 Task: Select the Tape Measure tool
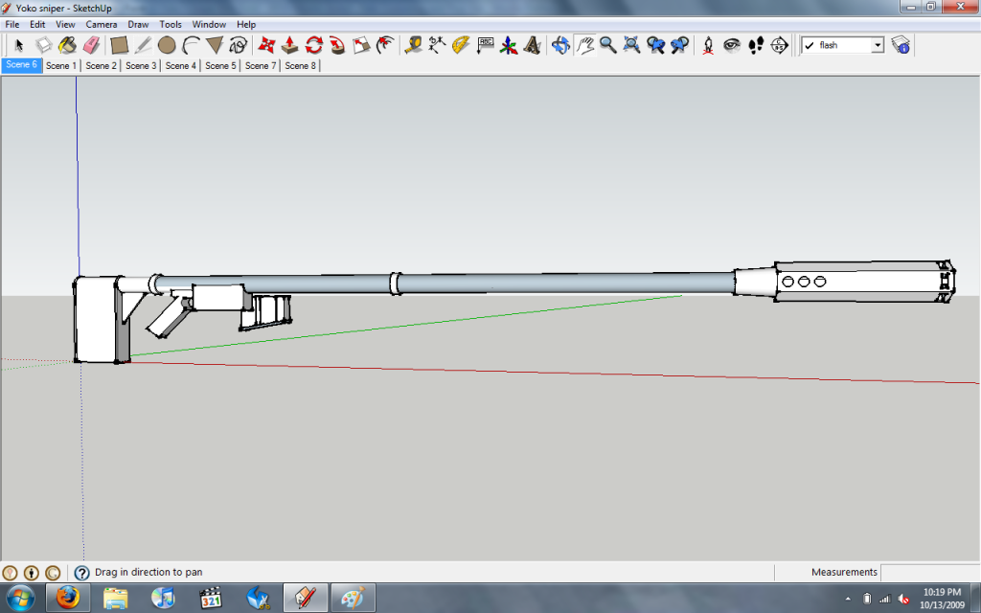414,45
